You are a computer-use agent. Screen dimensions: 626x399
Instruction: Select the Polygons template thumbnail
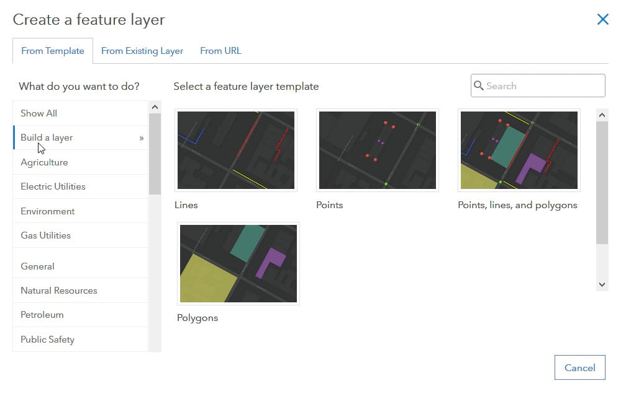pos(238,263)
